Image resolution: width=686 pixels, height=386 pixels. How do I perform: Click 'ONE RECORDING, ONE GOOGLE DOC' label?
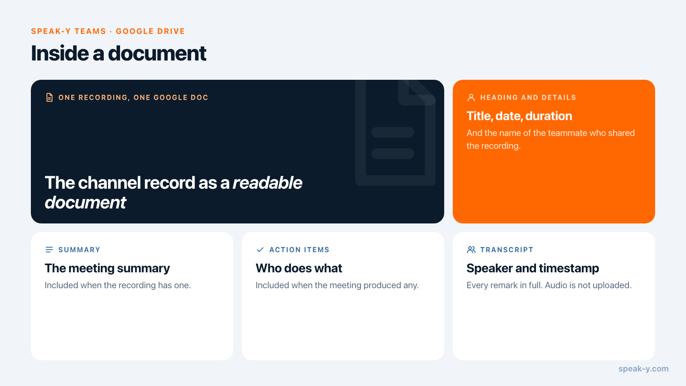pyautogui.click(x=133, y=97)
